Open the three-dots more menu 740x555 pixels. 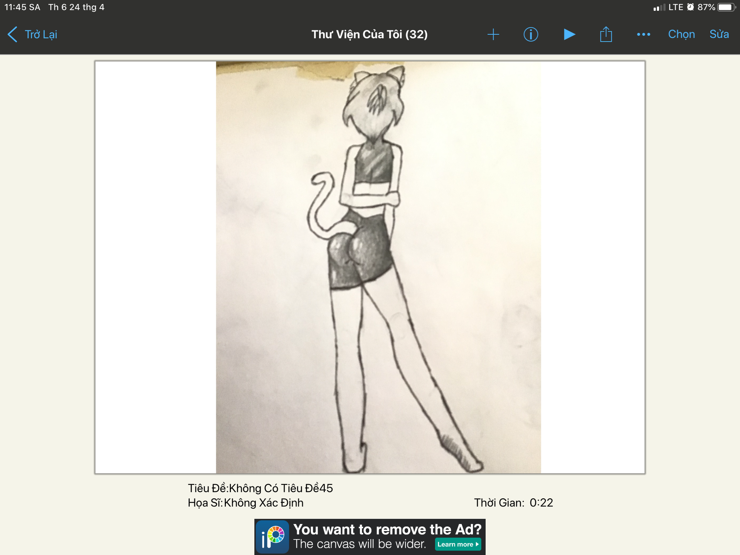[643, 34]
